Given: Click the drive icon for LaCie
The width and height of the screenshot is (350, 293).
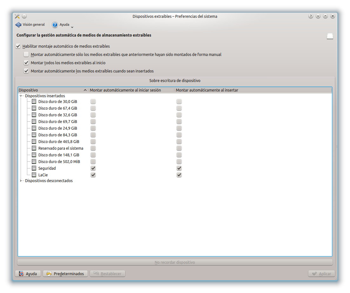Looking at the screenshot, I should tap(34, 175).
